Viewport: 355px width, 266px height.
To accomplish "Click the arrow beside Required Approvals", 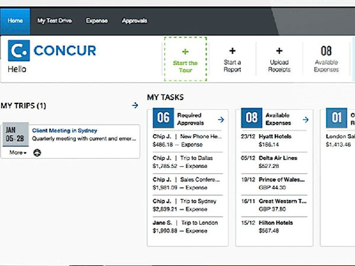I will click(221, 119).
